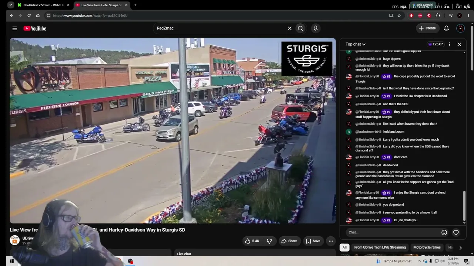The height and width of the screenshot is (266, 474).
Task: Open the Windows notification center
Action: coord(466,261)
